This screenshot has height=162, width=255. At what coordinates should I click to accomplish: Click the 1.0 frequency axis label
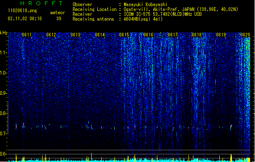pyautogui.click(x=3, y=73)
